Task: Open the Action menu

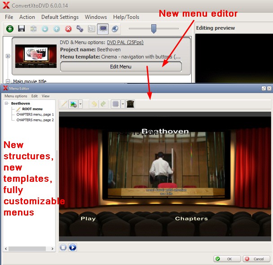Action: [x=27, y=17]
